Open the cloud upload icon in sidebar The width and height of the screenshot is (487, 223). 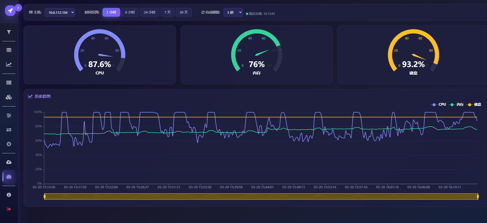tap(9, 162)
